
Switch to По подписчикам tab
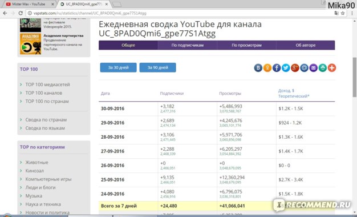tap(188, 45)
